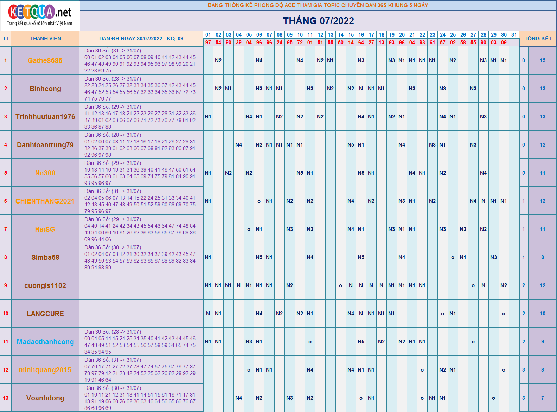Select member name LANGCURE

click(45, 314)
